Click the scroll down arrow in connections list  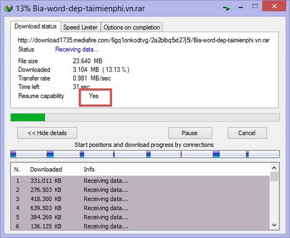point(274,225)
